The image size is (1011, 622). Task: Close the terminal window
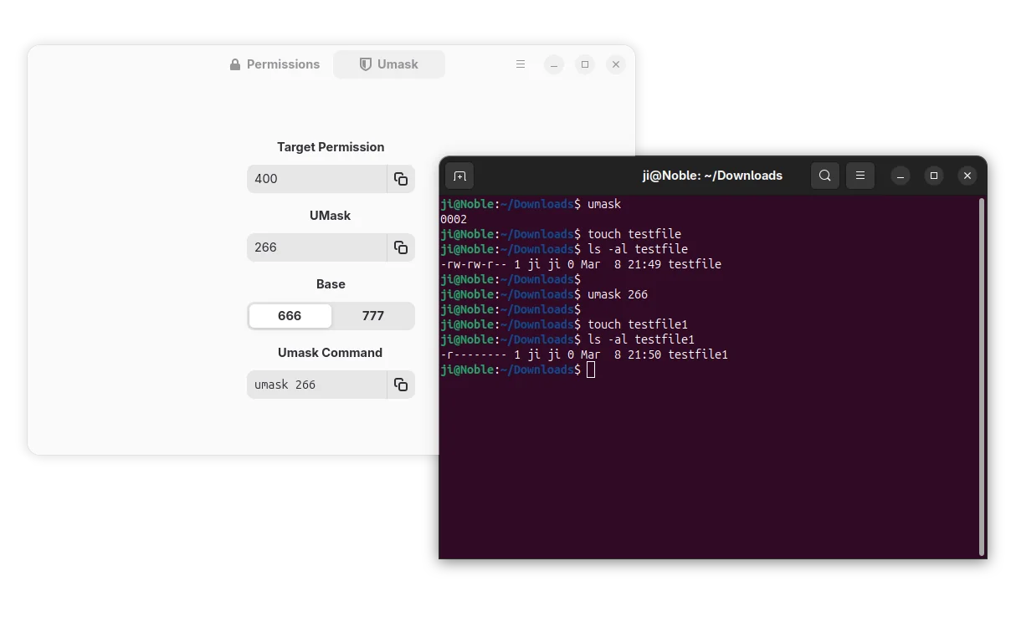coord(967,176)
